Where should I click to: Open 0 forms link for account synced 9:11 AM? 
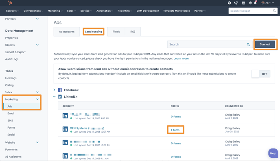tap(176, 157)
